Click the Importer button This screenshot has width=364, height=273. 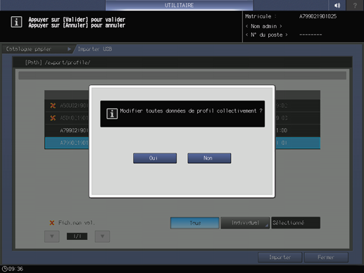[x=280, y=258]
